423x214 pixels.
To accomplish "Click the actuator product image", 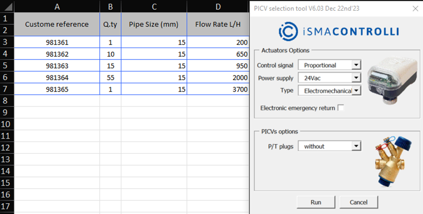I will (x=388, y=77).
